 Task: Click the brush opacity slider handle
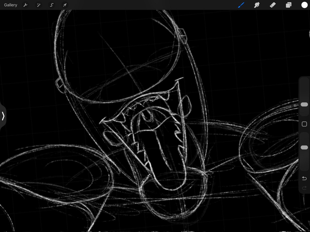tap(304, 147)
